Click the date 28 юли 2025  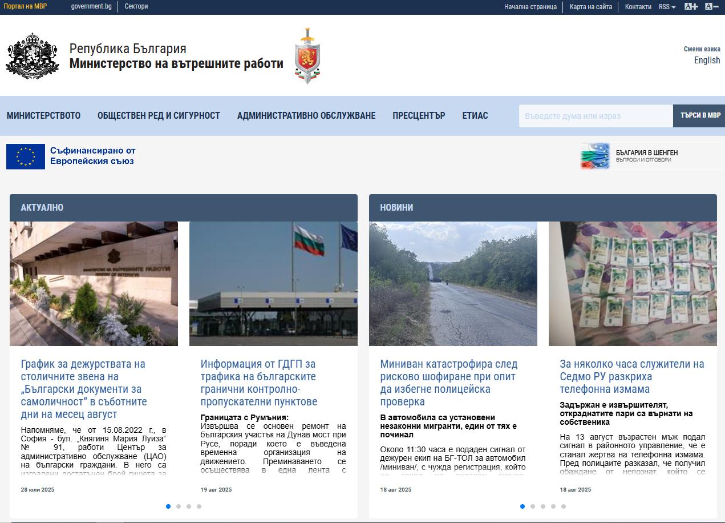click(x=38, y=490)
